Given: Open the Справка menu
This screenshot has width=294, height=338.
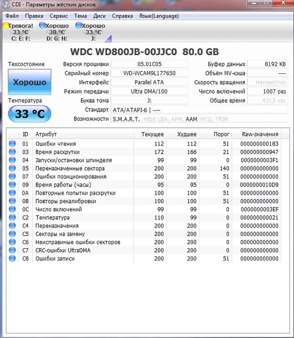Looking at the screenshot, I should [122, 16].
